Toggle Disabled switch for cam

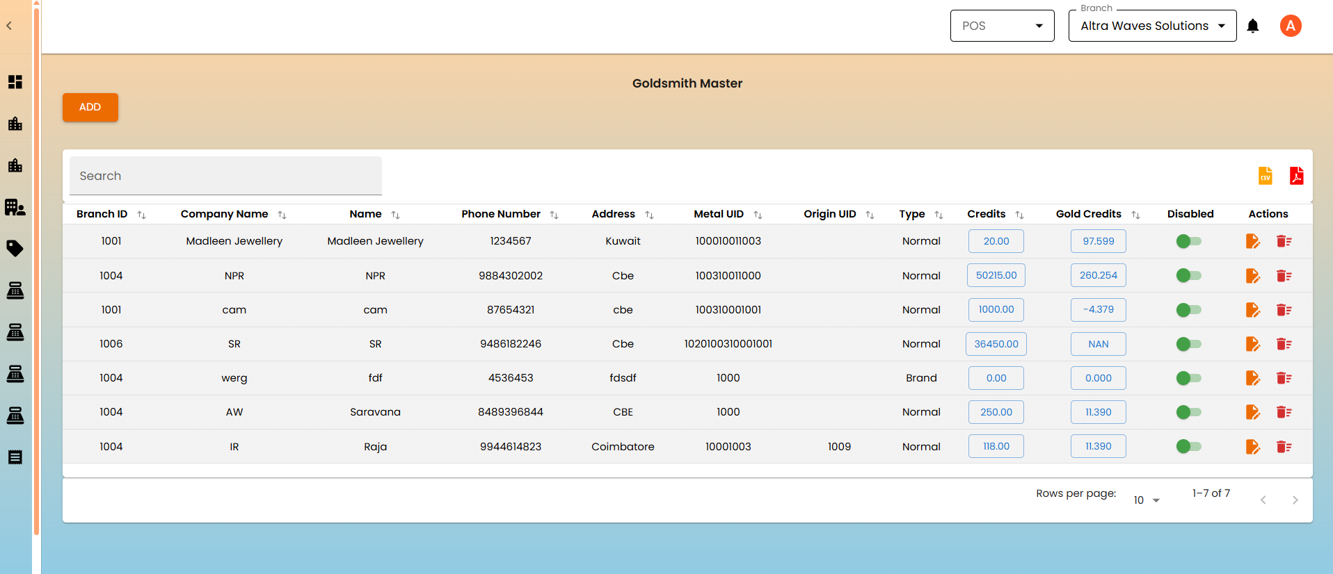tap(1188, 310)
